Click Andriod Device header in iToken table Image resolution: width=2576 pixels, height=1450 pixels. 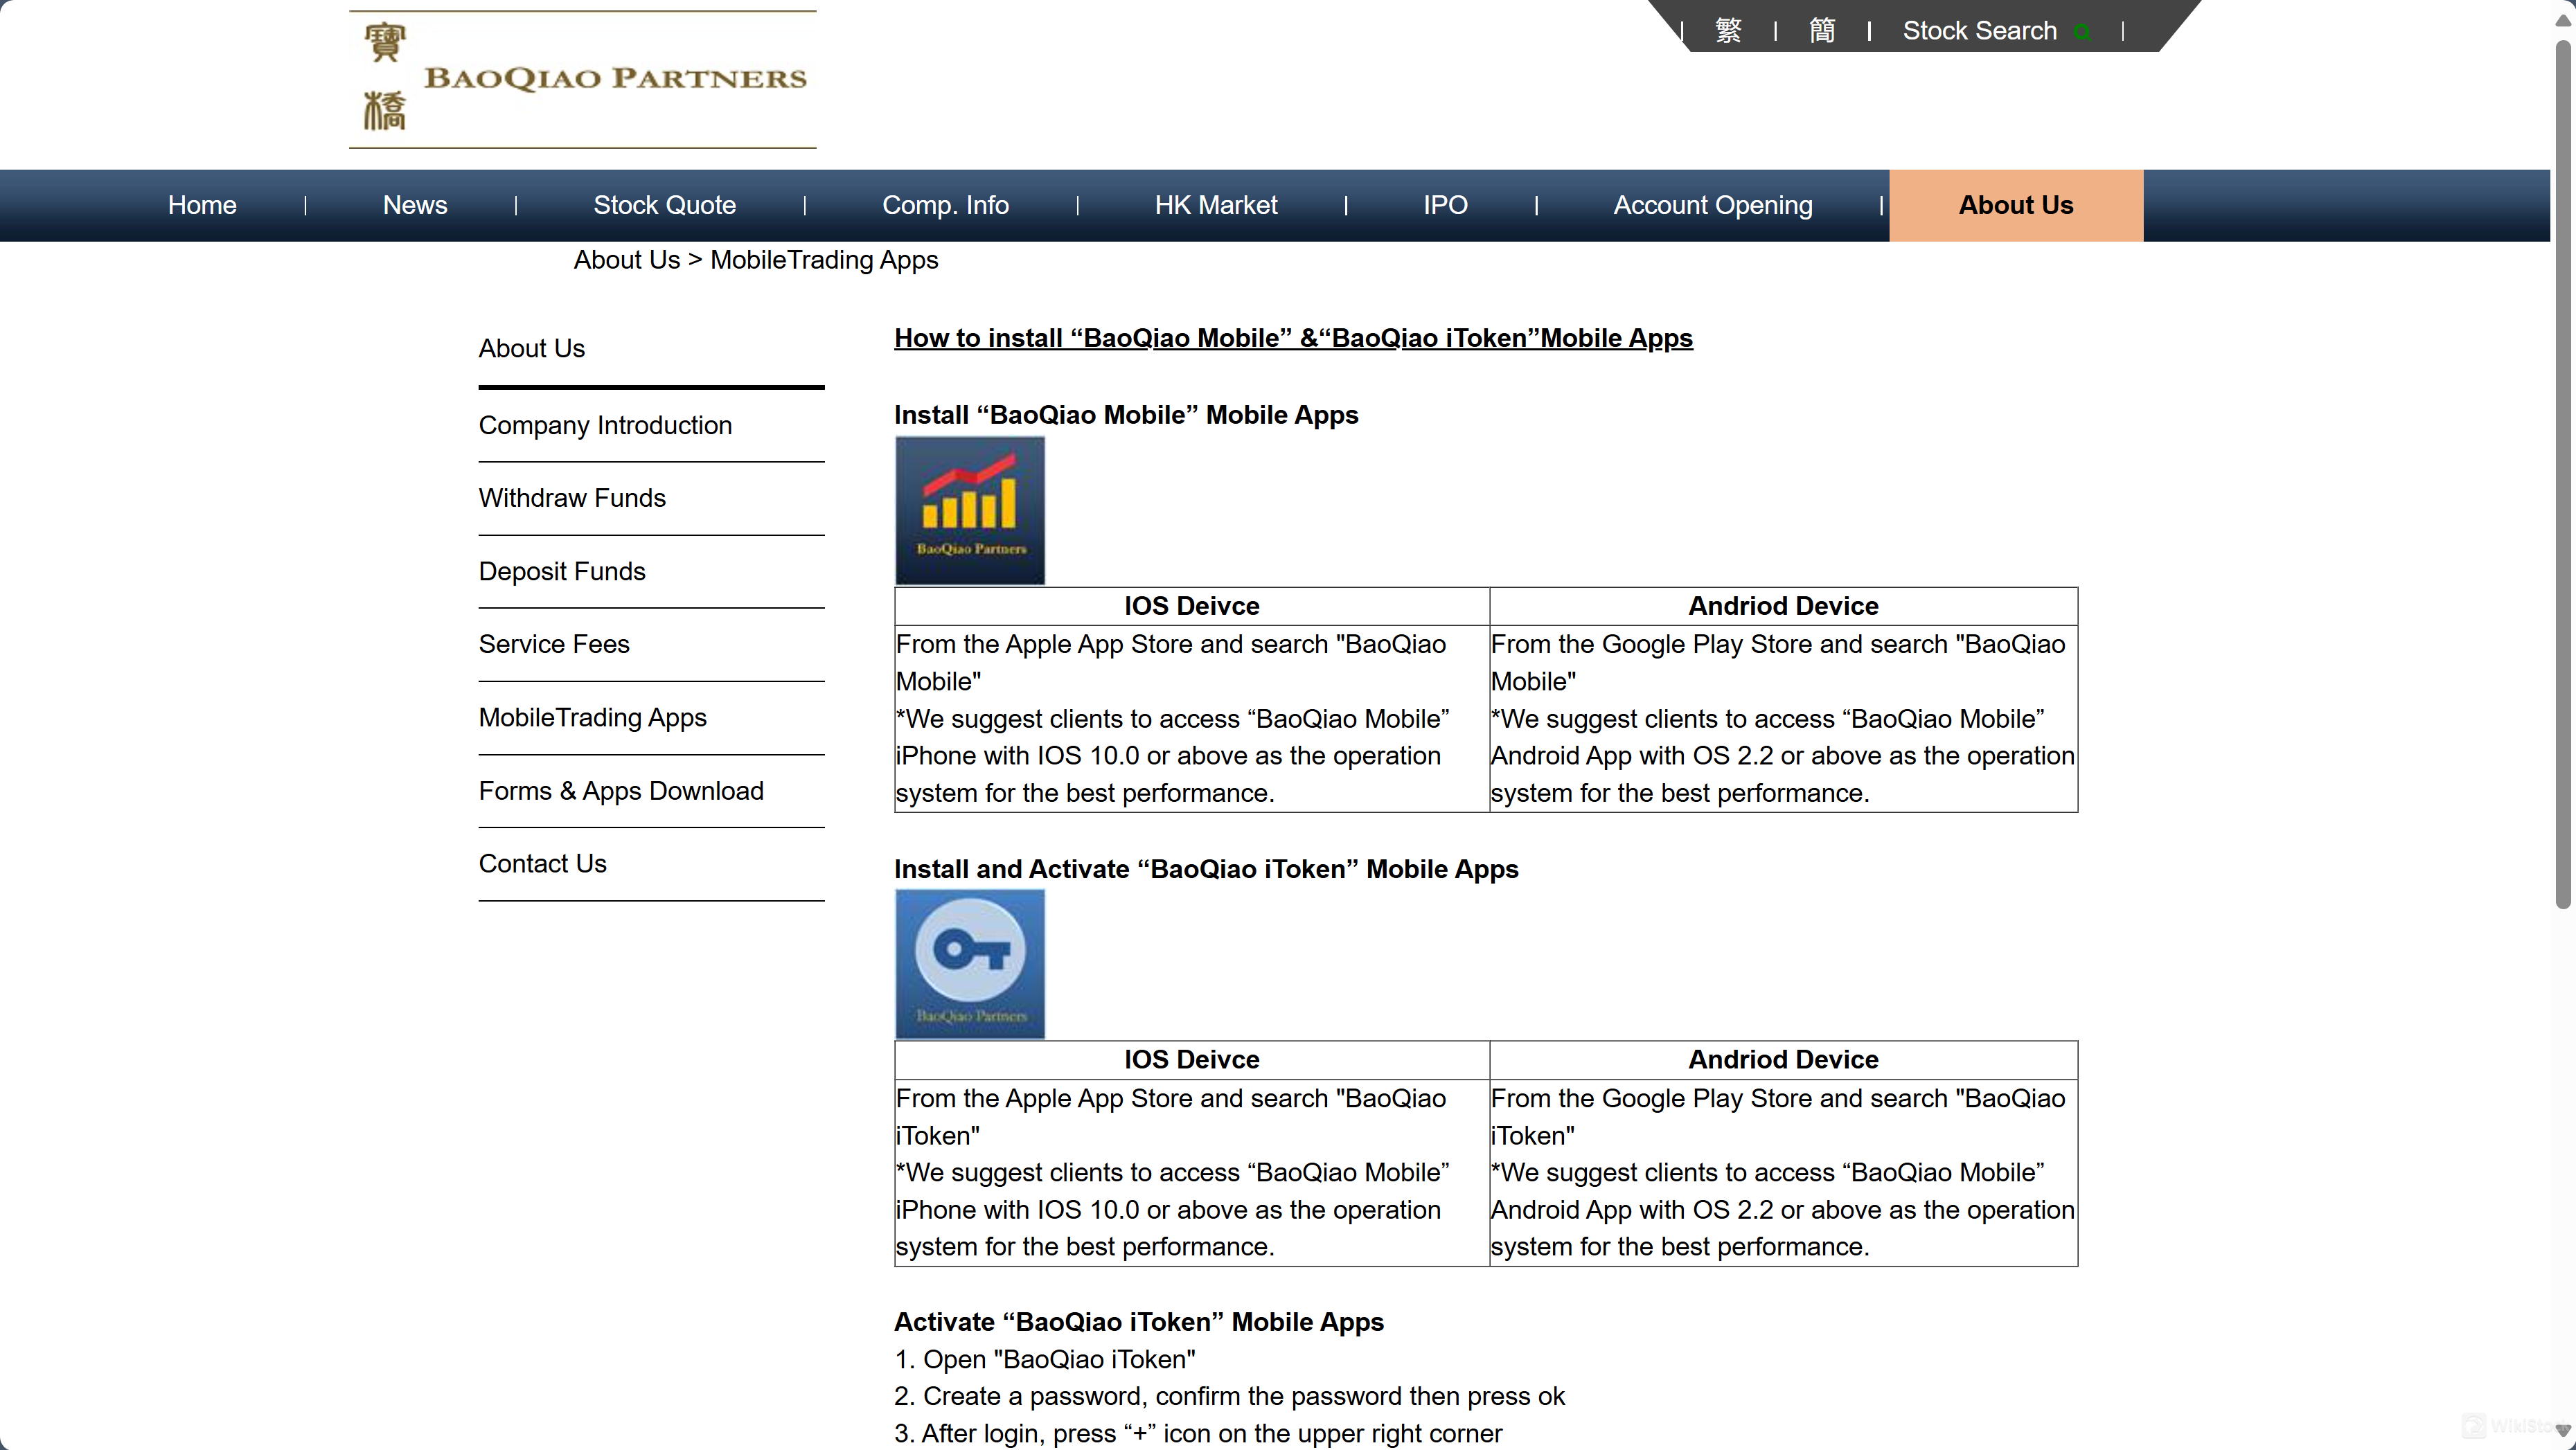pyautogui.click(x=1783, y=1060)
